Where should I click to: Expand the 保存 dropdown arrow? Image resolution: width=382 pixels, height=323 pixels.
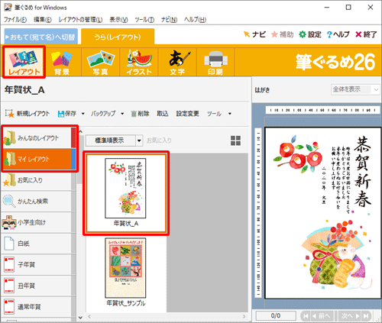point(83,114)
